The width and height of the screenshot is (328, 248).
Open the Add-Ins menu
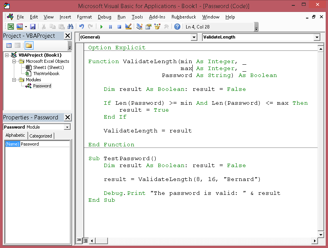157,17
